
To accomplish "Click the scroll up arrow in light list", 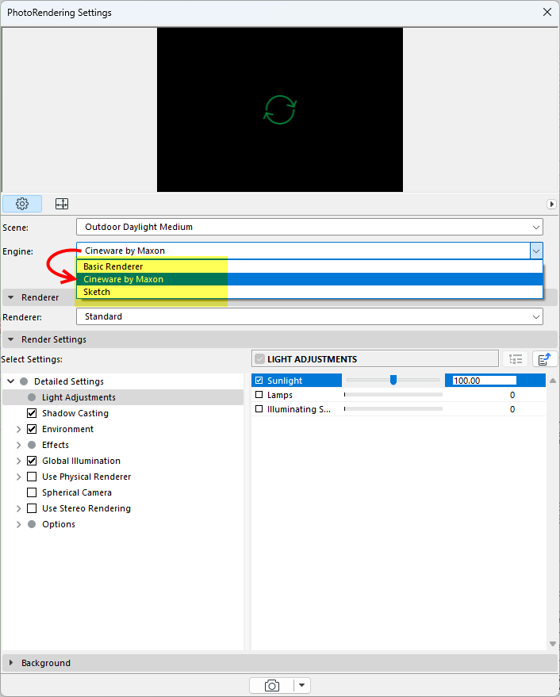I will coord(552,381).
